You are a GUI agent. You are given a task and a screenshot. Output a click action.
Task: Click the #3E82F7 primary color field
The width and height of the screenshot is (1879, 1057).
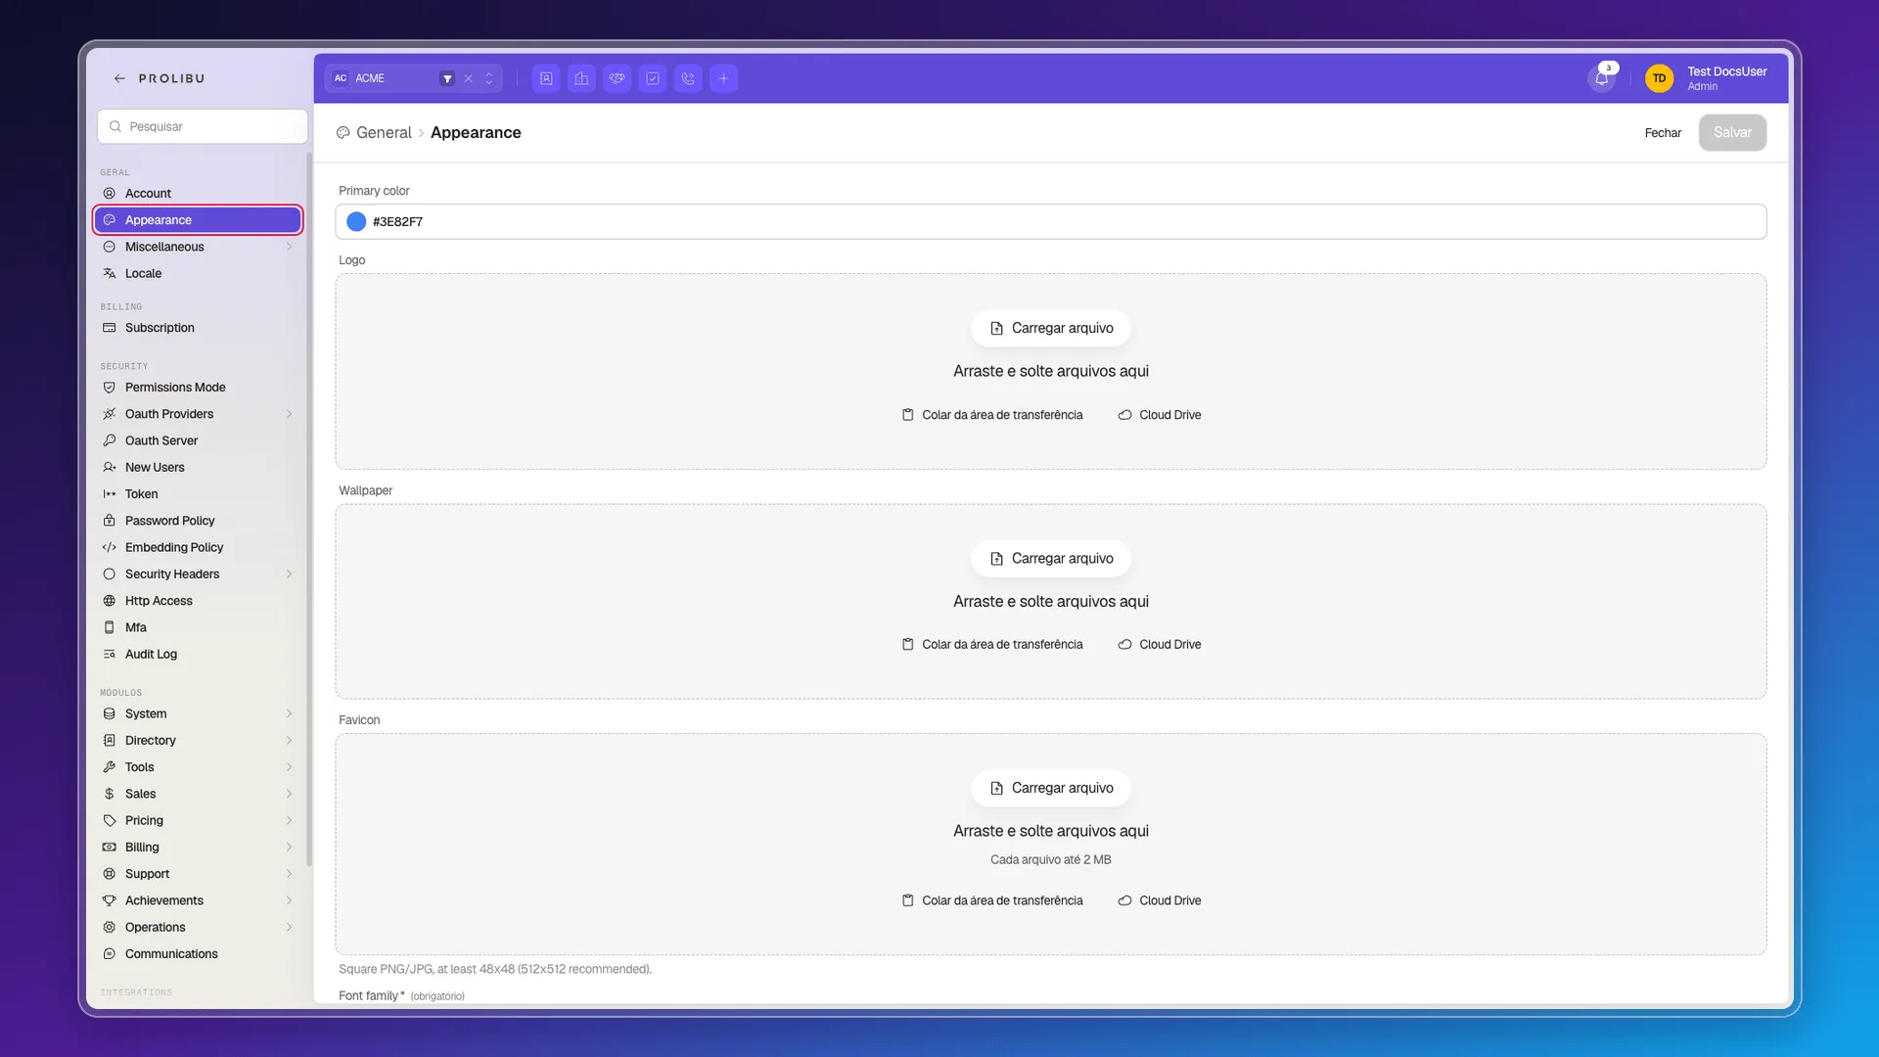click(x=1050, y=222)
